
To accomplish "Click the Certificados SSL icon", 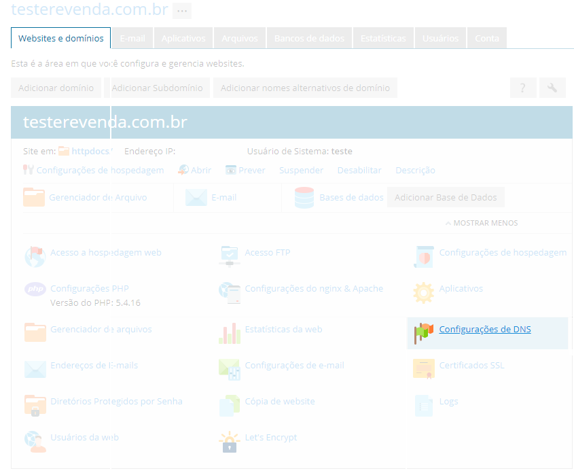I will [424, 368].
